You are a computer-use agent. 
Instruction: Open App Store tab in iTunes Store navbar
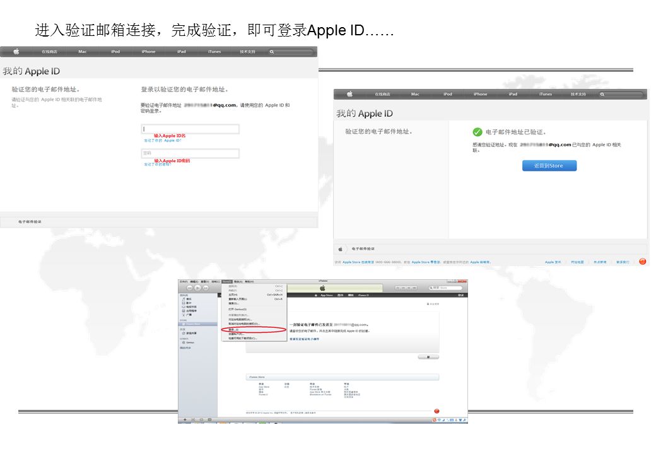[326, 295]
